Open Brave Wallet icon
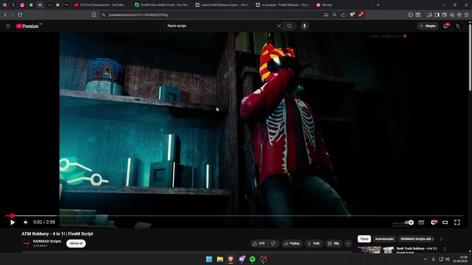472x265 pixels. click(444, 15)
